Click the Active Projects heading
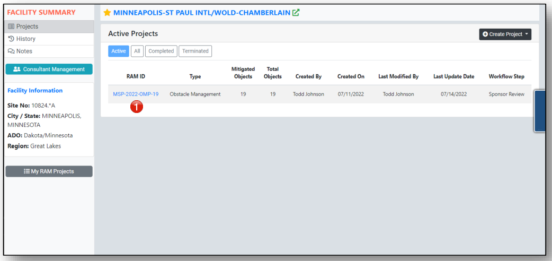Viewport: 552px width, 261px height. (x=133, y=34)
